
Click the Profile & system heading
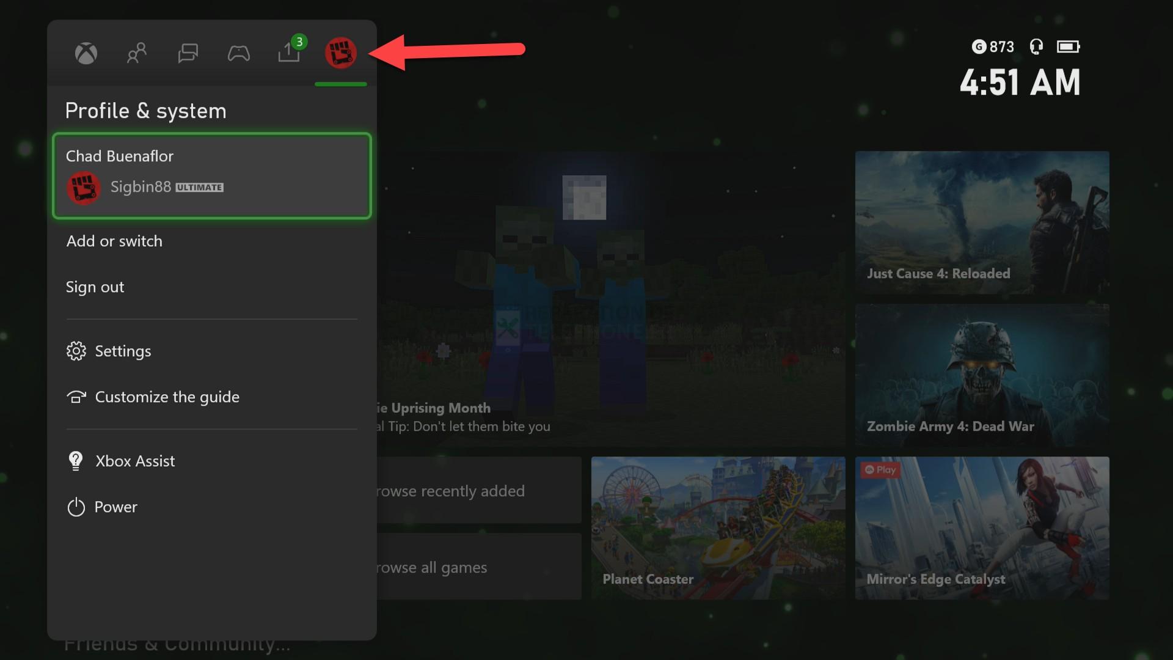click(x=146, y=111)
